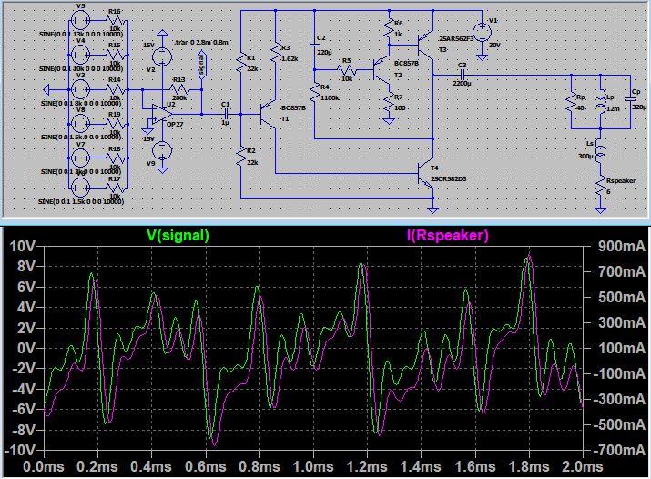
Task: Select coupling capacitor C1 1µ
Action: pos(227,114)
